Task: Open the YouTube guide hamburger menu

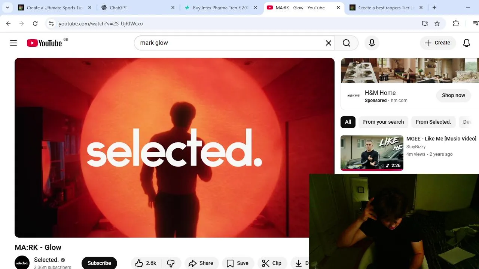Action: click(13, 43)
